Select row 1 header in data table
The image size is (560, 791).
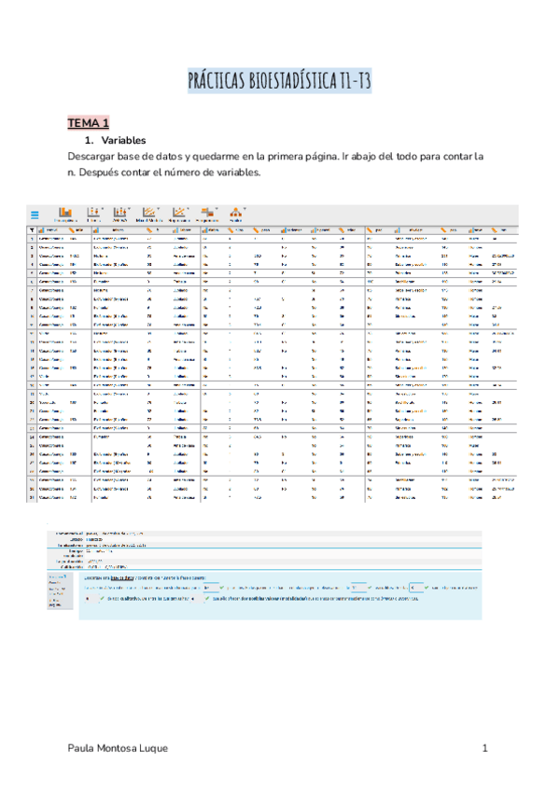(33, 239)
